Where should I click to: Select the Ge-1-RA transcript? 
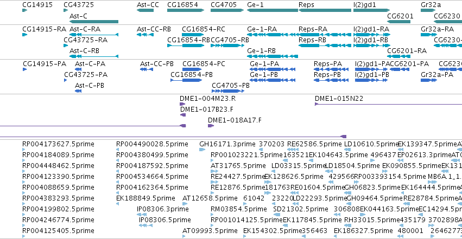pyautogui.click(x=273, y=35)
